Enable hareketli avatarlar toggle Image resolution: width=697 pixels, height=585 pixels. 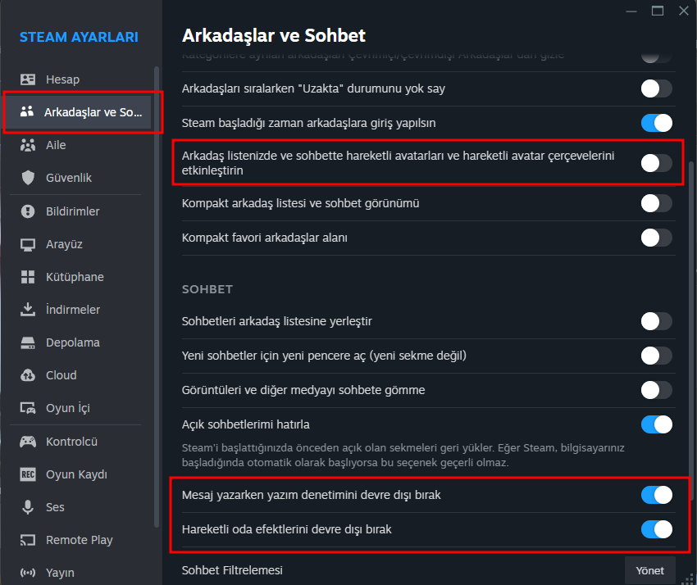click(x=656, y=163)
